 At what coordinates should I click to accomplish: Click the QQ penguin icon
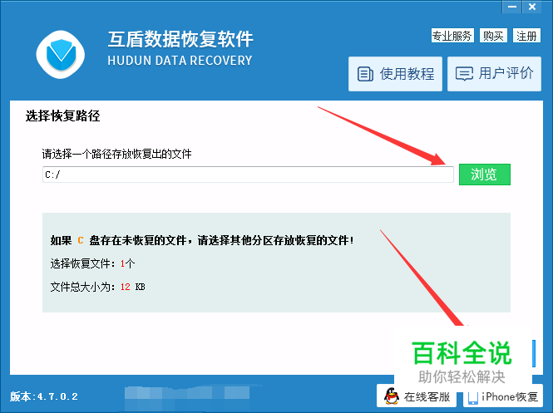click(x=392, y=396)
